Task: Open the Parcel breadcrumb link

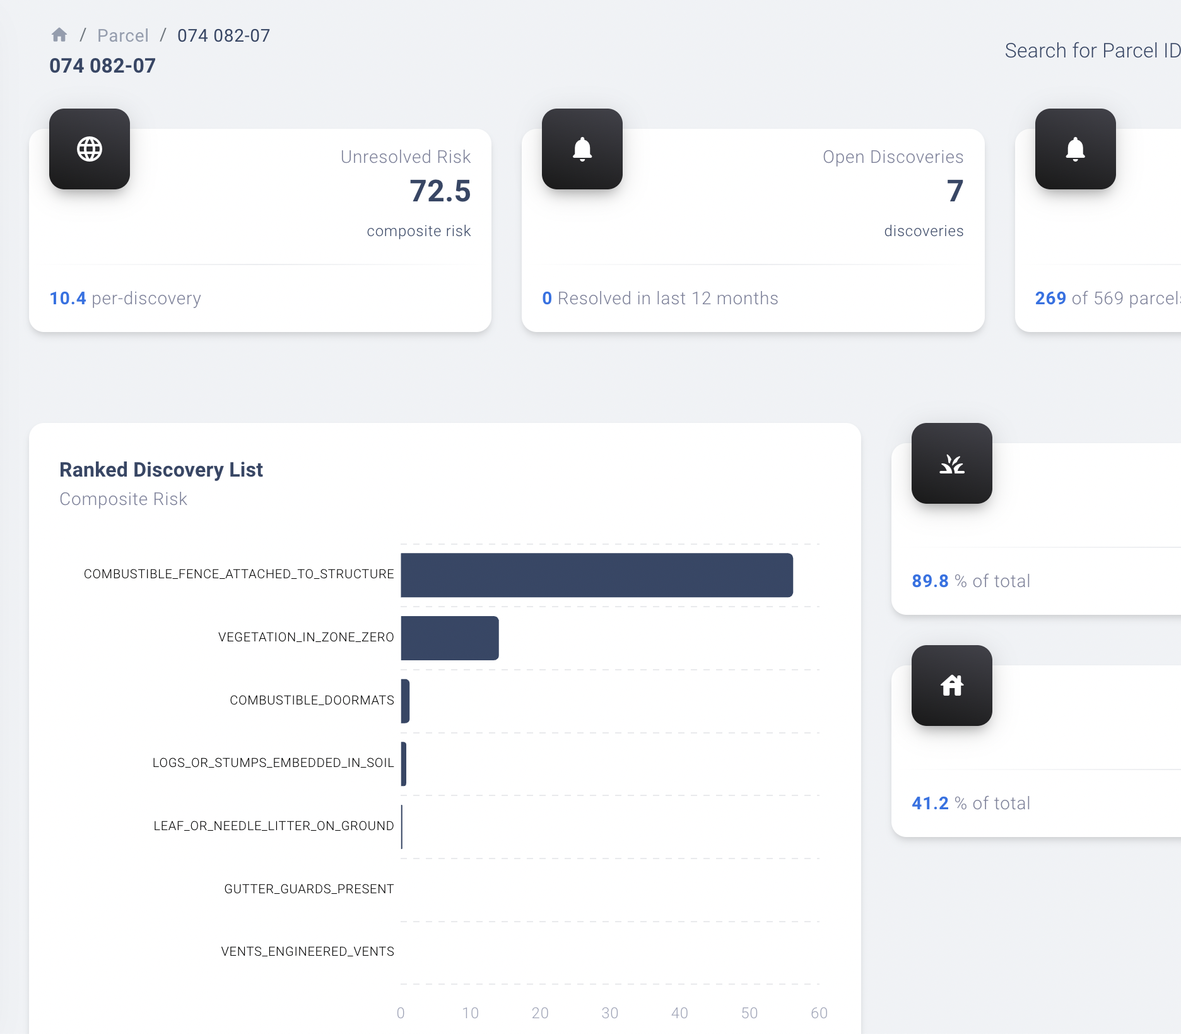Action: tap(123, 35)
